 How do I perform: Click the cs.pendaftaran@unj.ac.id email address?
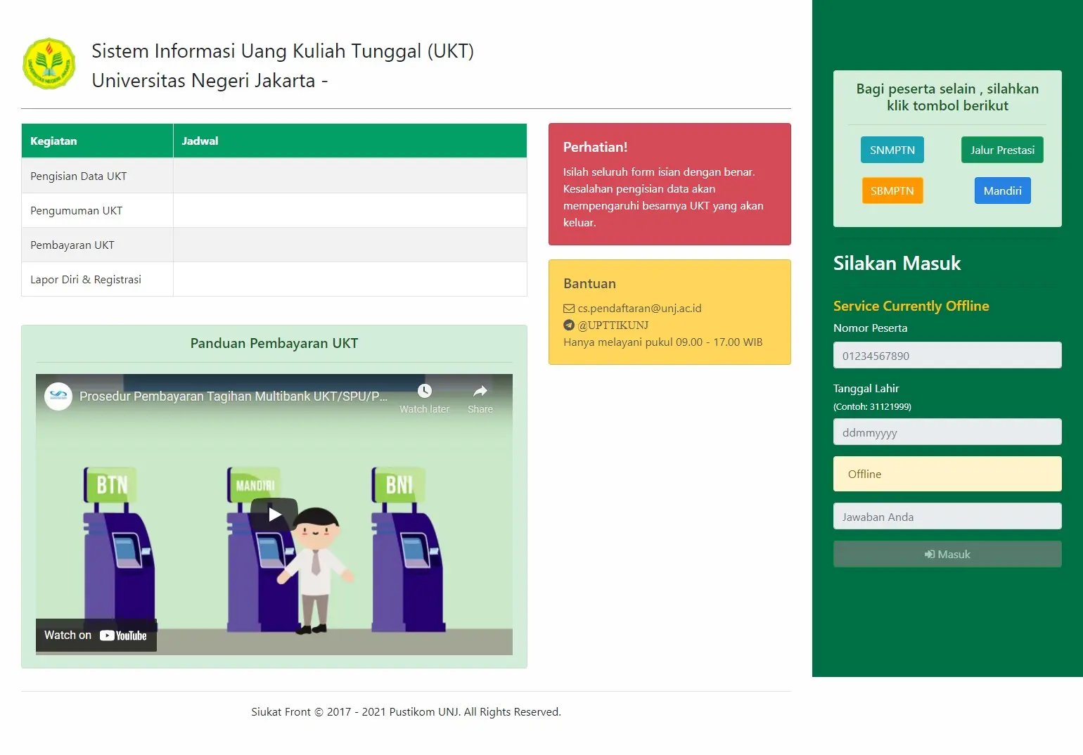(x=639, y=309)
